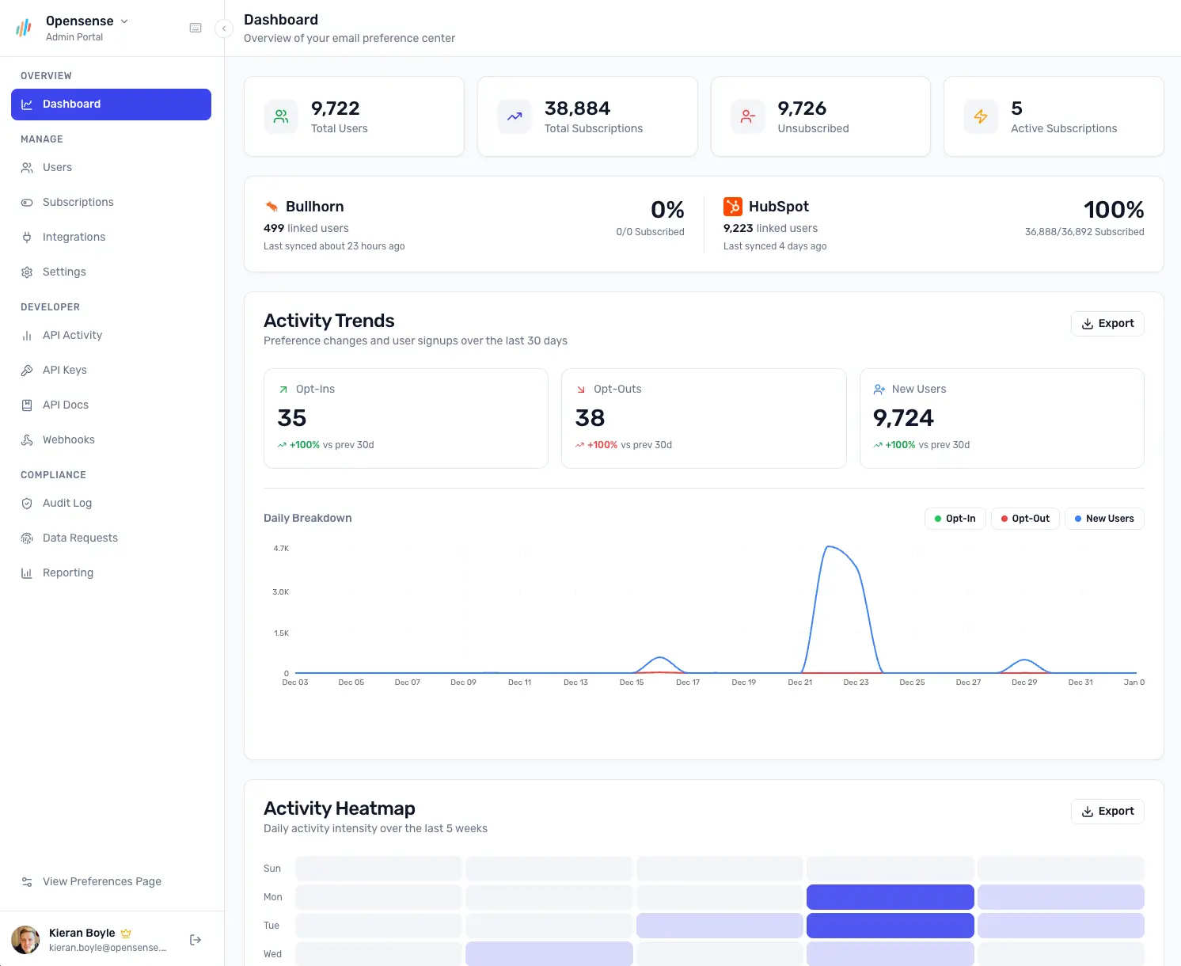1181x966 pixels.
Task: Click the Total Subscriptions stat card
Action: coord(587,116)
